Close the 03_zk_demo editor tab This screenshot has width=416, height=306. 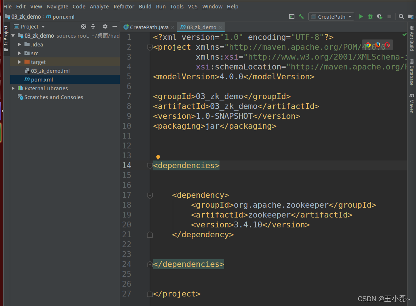(x=221, y=27)
